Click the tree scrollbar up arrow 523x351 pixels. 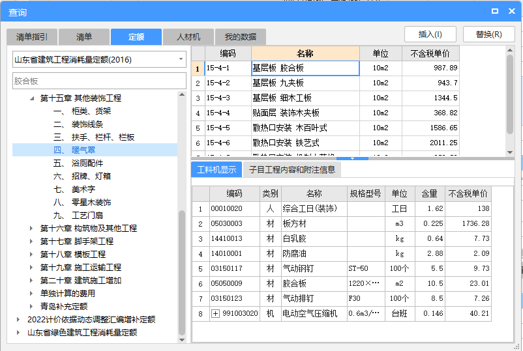click(x=182, y=95)
